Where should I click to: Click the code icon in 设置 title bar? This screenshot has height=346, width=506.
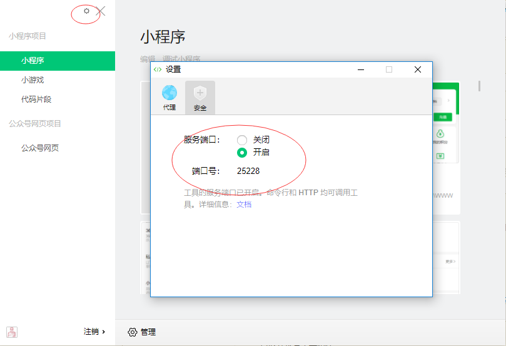click(x=158, y=69)
